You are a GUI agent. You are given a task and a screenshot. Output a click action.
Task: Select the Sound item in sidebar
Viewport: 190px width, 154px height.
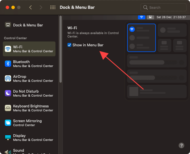tap(18, 151)
